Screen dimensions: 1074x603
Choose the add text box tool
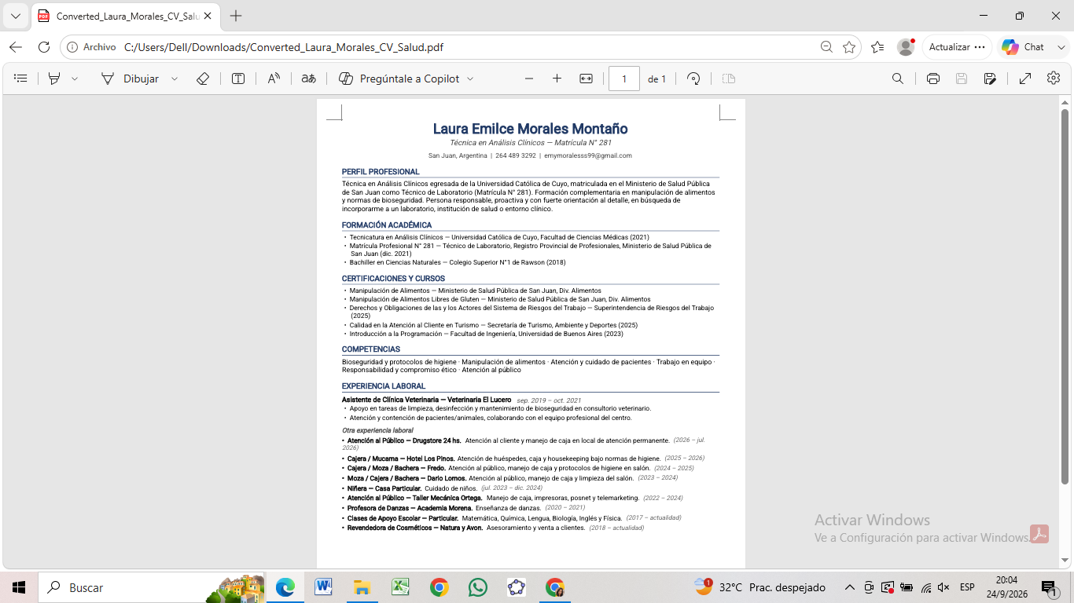tap(238, 79)
